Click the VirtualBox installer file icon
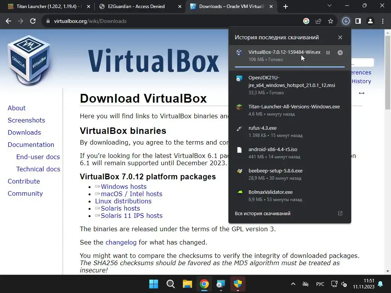This screenshot has width=391, height=293. (239, 52)
